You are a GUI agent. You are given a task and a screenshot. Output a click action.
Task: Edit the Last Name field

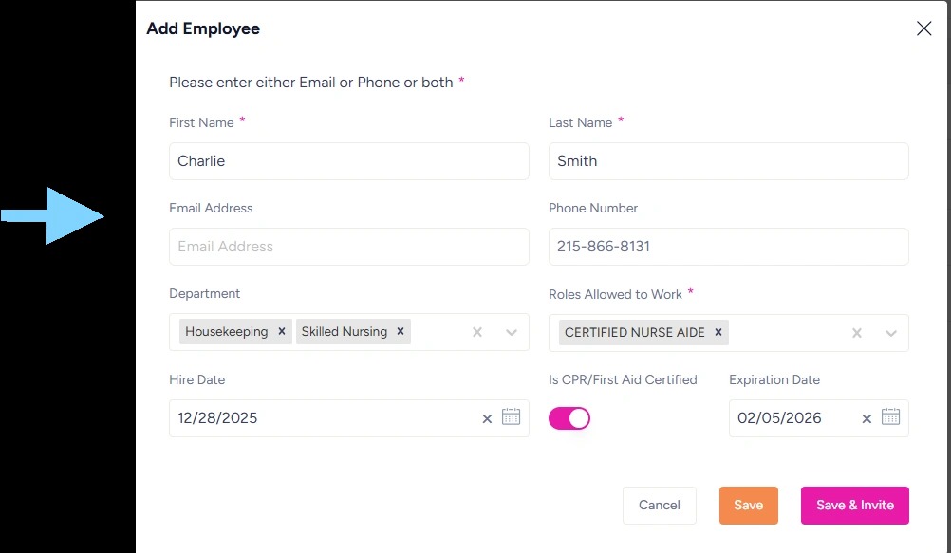click(728, 161)
